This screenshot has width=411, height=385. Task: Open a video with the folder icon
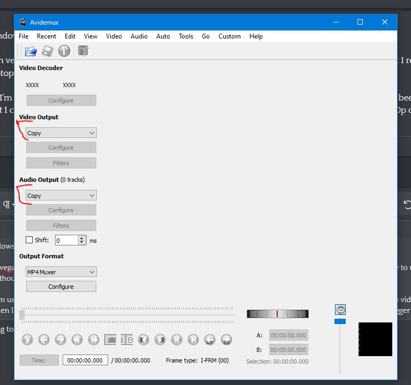pyautogui.click(x=31, y=51)
